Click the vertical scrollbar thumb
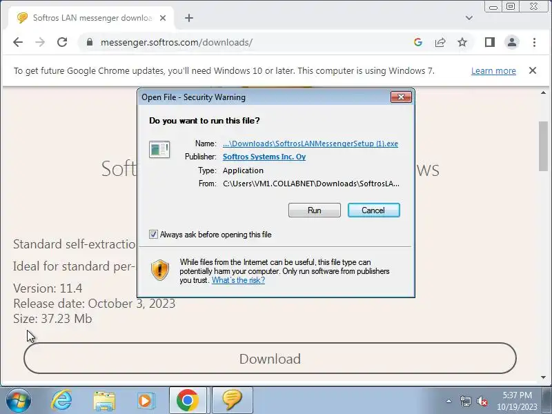The width and height of the screenshot is (552, 414). pos(543,146)
